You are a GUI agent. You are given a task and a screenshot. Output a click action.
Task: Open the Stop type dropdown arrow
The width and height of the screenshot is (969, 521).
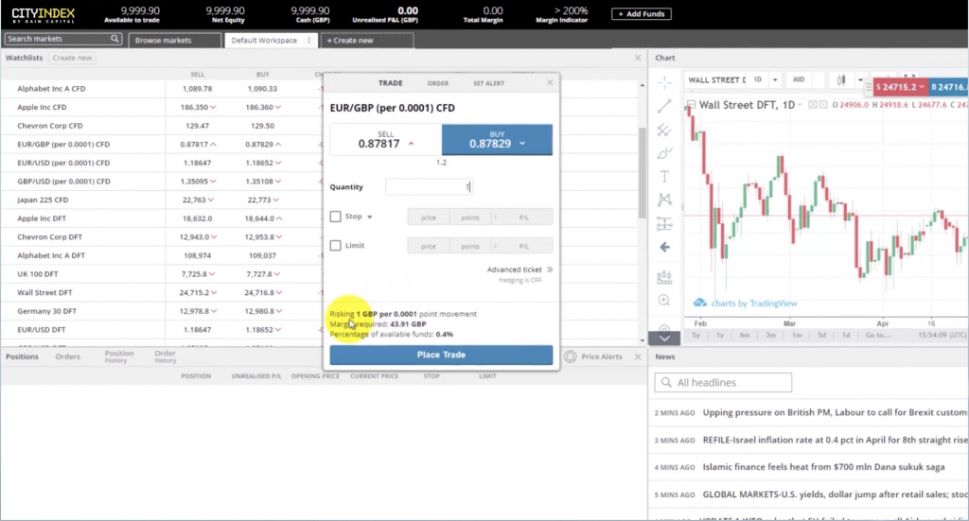370,217
